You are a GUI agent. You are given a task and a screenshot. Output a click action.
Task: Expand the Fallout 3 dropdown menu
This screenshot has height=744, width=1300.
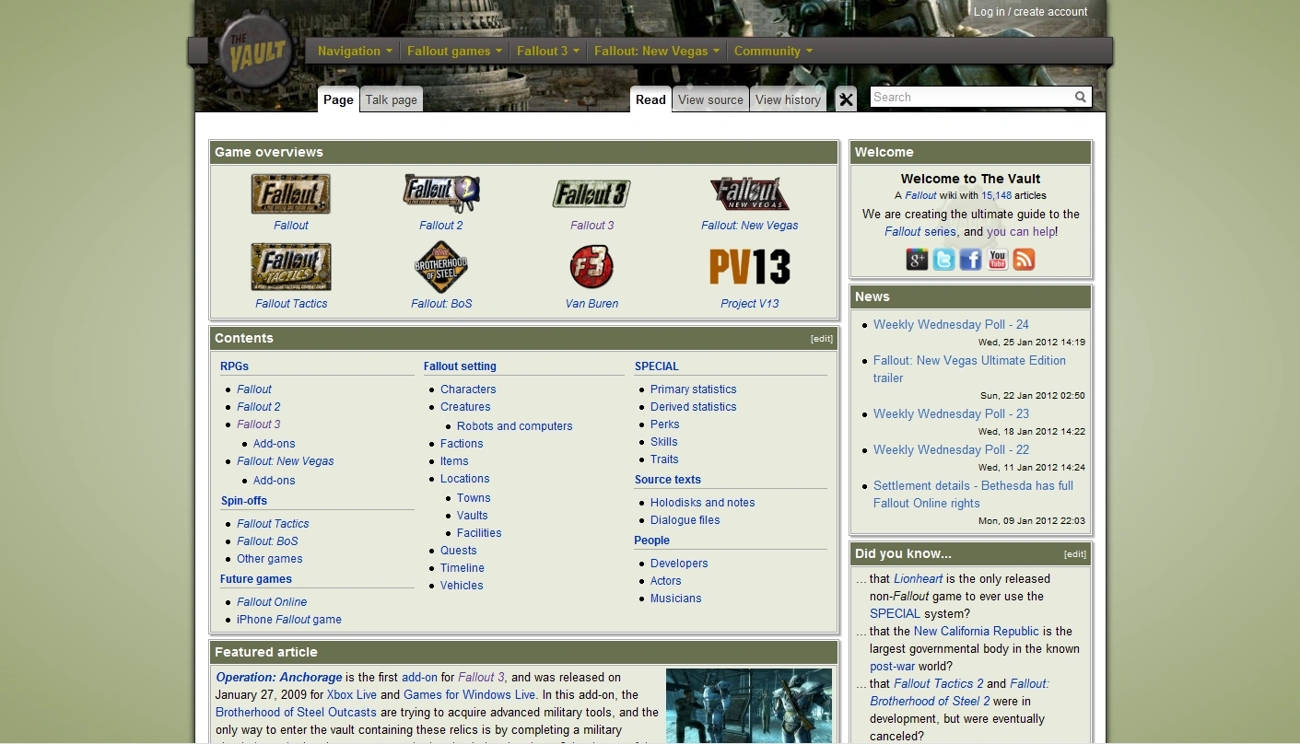pyautogui.click(x=548, y=51)
